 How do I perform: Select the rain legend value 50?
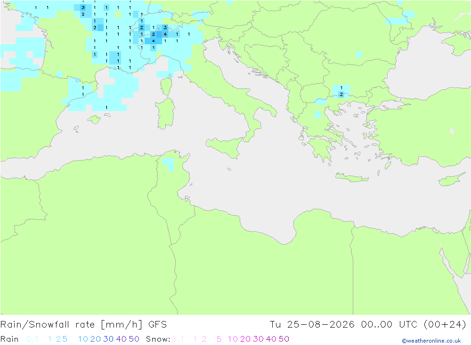pos(134,339)
